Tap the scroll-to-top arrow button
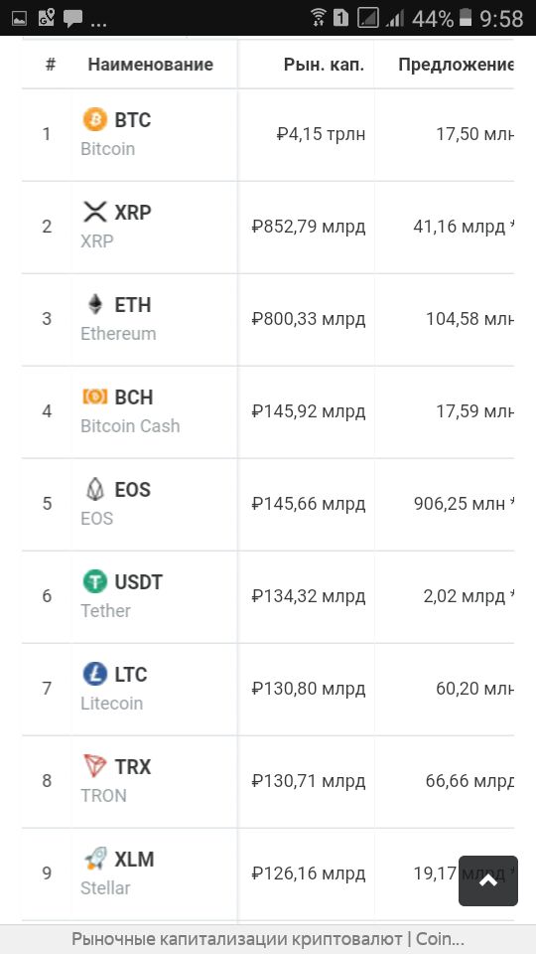Screen dimensions: 536x954 pyautogui.click(x=488, y=881)
